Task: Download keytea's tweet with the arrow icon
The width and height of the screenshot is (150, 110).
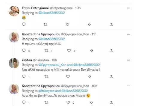Action: point(90,76)
